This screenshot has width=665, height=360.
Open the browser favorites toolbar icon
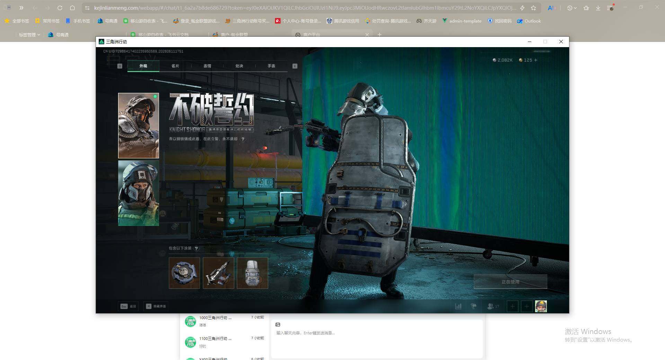586,8
